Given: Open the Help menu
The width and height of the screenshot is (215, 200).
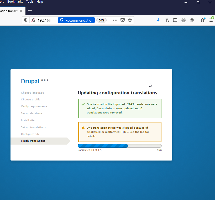Looking at the screenshot, I should (x=40, y=2).
